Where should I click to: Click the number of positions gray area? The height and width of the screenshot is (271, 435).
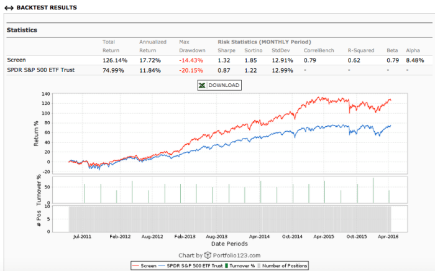(x=230, y=219)
